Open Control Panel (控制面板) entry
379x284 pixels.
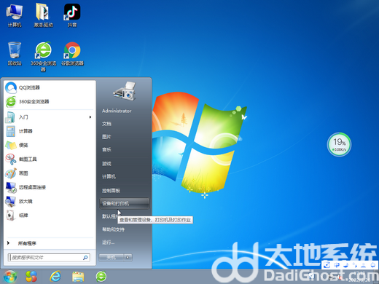click(x=112, y=191)
